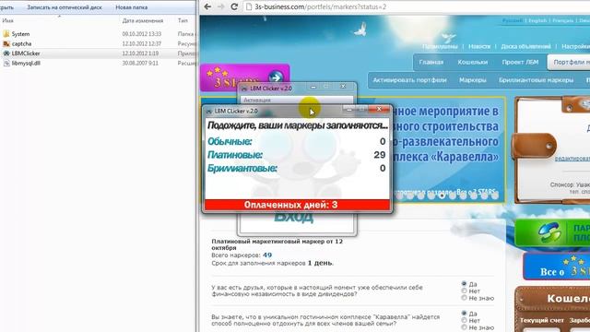Click the Все о 3 STARS banner
The image size is (590, 332).
coord(557,267)
